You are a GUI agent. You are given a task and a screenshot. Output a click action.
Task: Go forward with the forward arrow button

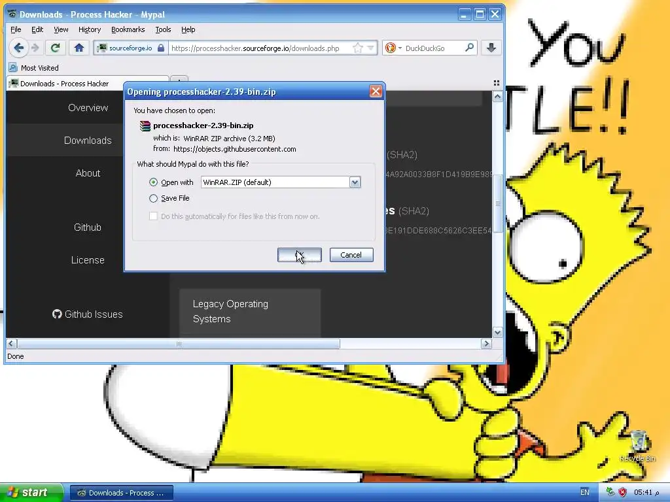(x=35, y=48)
